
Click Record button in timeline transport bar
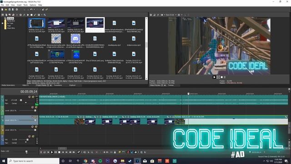pos(41,152)
